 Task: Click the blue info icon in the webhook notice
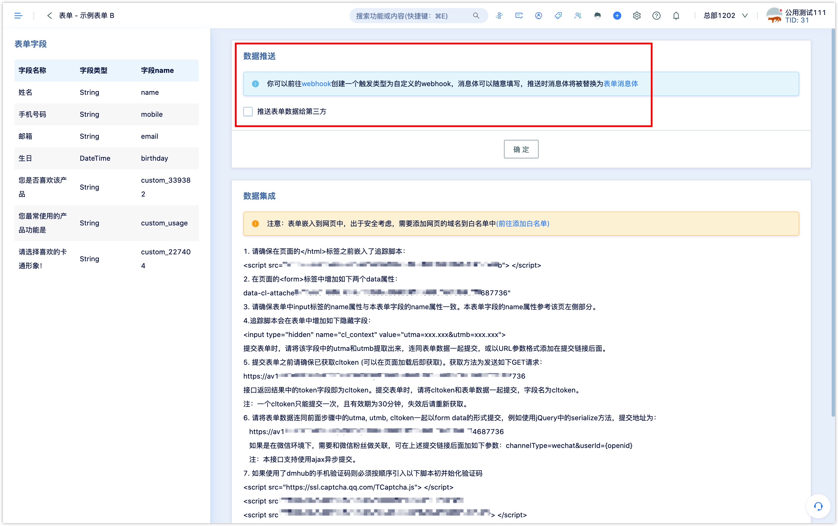[255, 84]
